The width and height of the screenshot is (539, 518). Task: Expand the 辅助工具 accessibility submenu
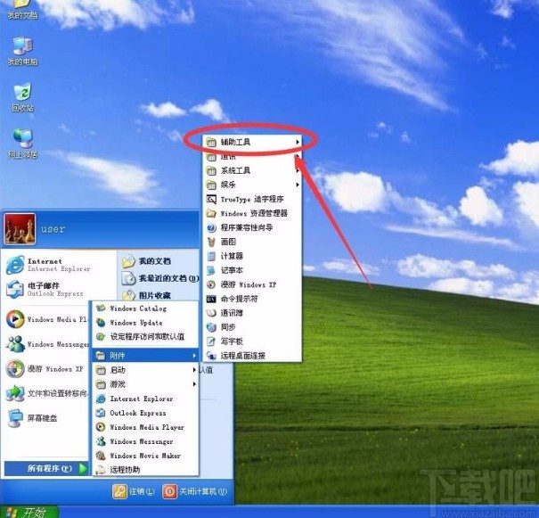(x=253, y=142)
